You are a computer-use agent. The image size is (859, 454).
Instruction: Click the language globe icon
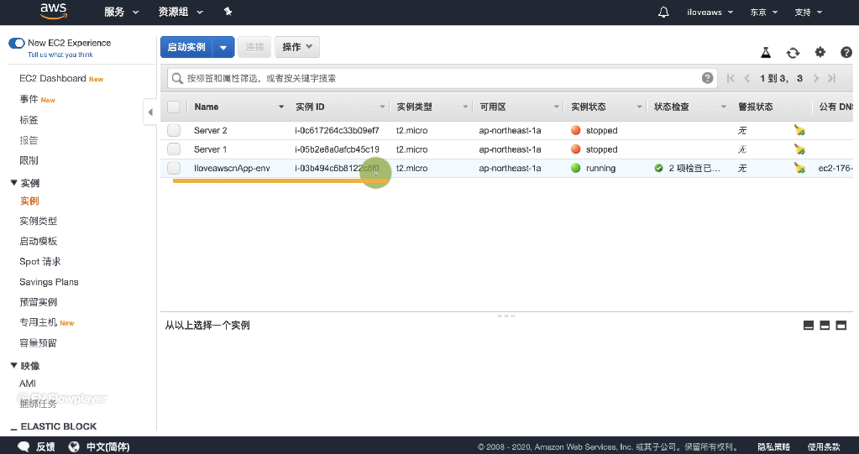point(74,446)
